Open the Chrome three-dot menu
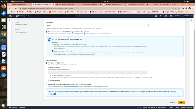 (193, 8)
